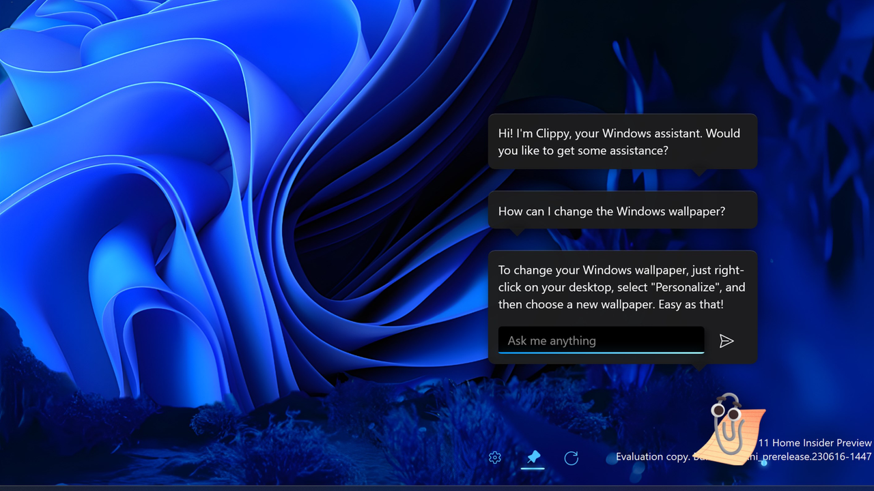
Task: Select the wallpaper instructions reply text
Action: (621, 286)
